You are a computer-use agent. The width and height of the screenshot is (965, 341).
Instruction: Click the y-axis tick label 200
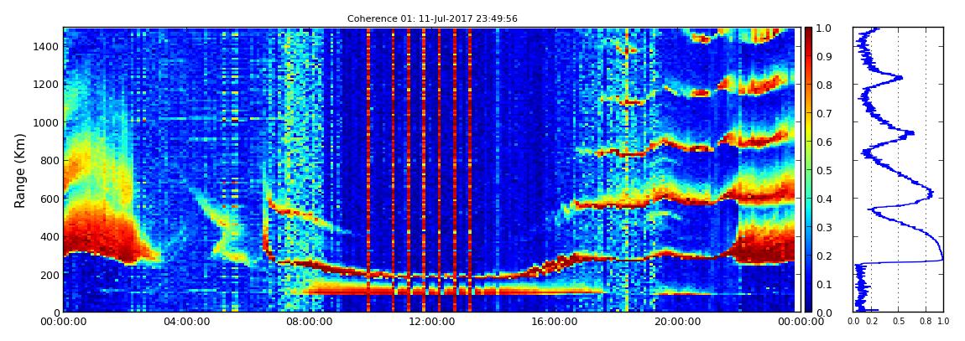click(50, 276)
